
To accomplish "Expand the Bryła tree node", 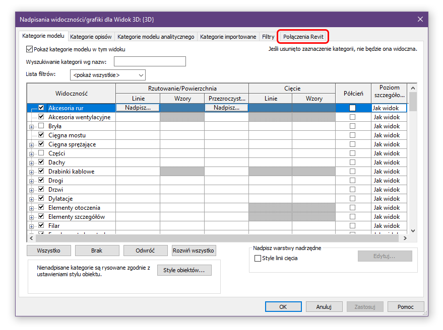I will tap(31, 127).
